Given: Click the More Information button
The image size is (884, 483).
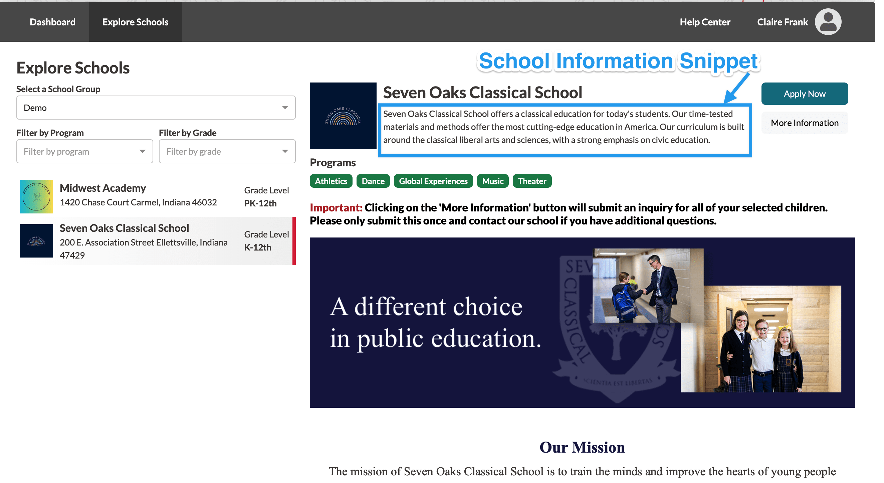Looking at the screenshot, I should [x=805, y=123].
